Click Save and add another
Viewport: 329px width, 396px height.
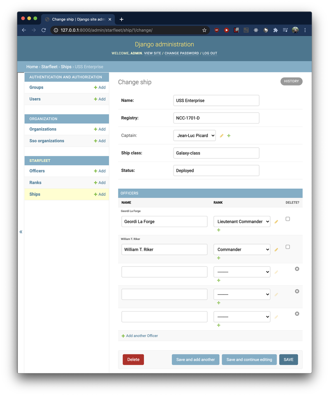[x=196, y=359]
